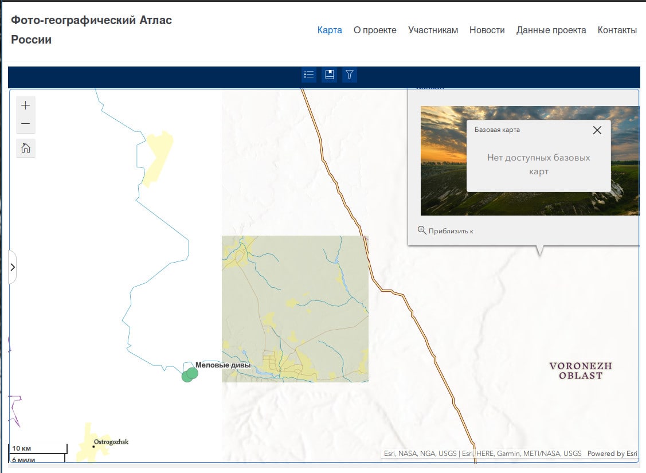Click the Powered by Esri attribution link

(612, 454)
